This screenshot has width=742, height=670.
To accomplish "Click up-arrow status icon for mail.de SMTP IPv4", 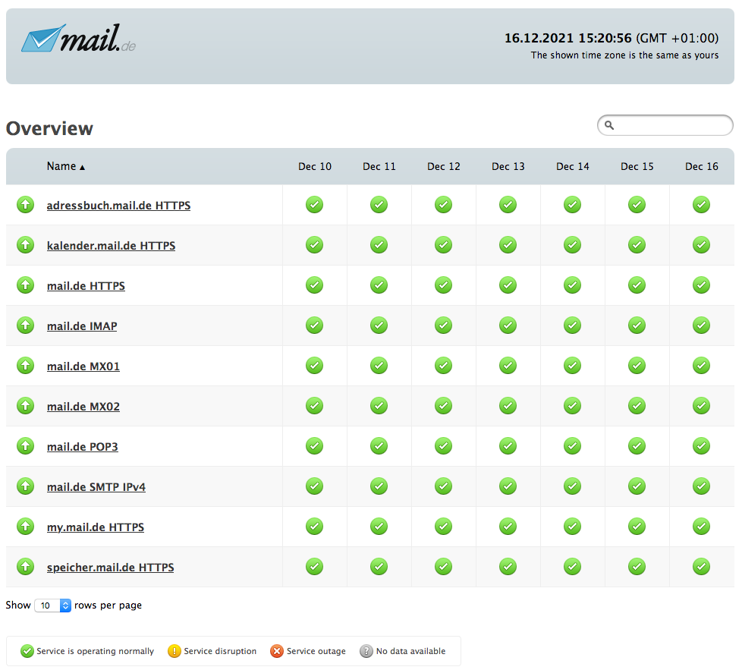I will (x=26, y=486).
